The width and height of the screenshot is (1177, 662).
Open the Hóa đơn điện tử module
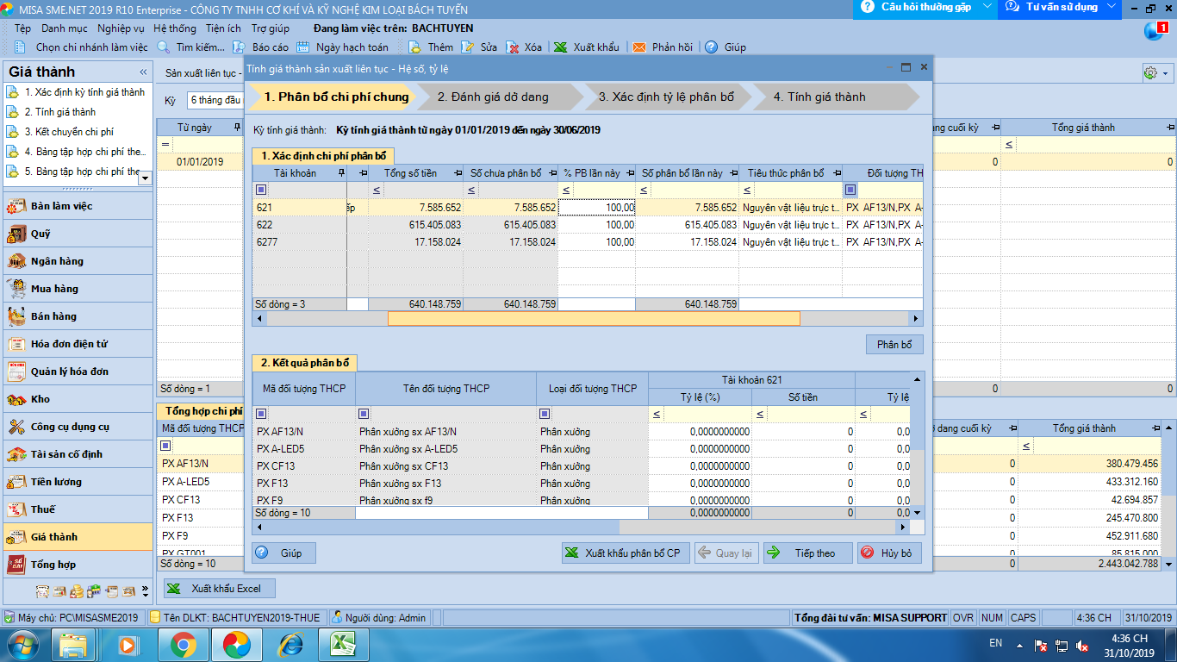78,344
